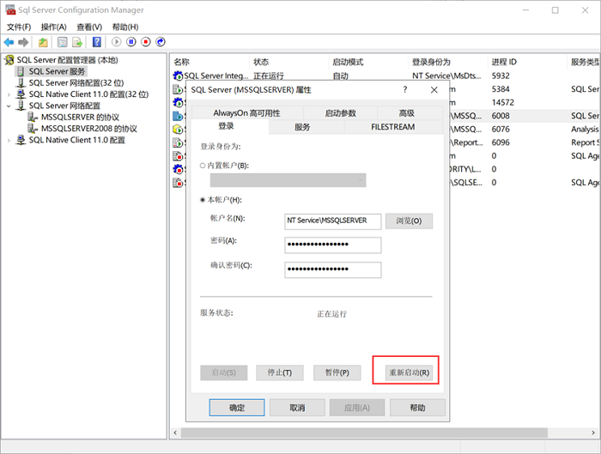Click the 启动模式 column header
The height and width of the screenshot is (454, 601).
[x=369, y=62]
